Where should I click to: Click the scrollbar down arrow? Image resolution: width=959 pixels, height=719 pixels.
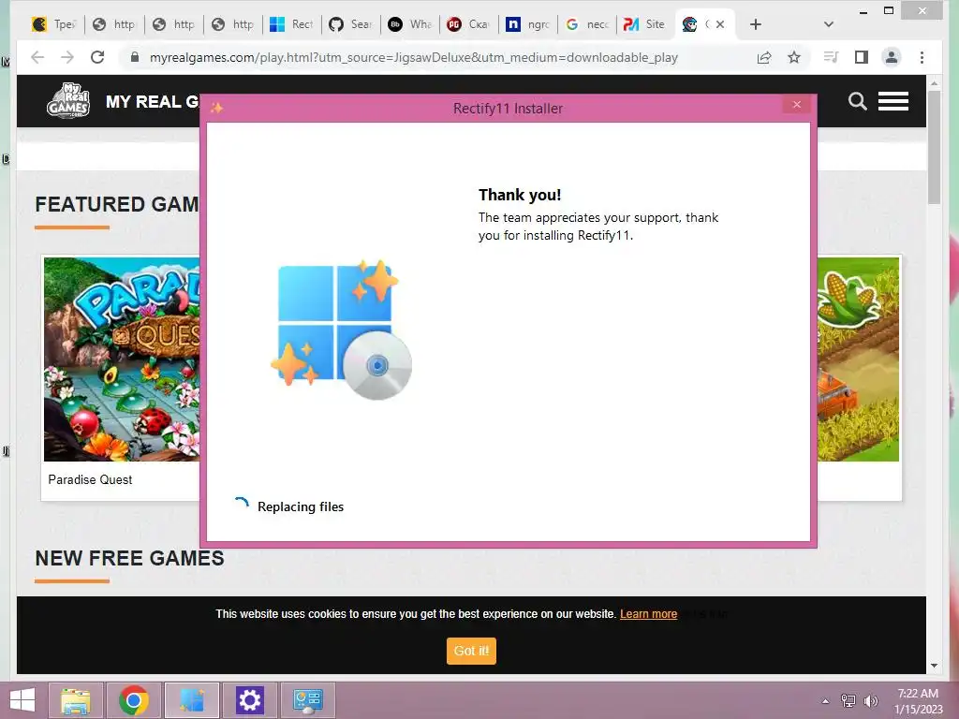pyautogui.click(x=934, y=666)
